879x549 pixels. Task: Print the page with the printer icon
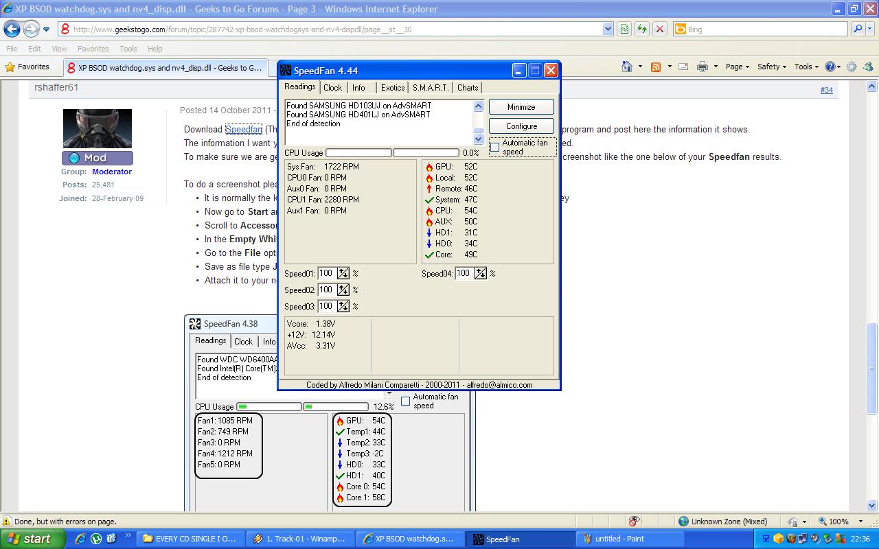pyautogui.click(x=702, y=67)
